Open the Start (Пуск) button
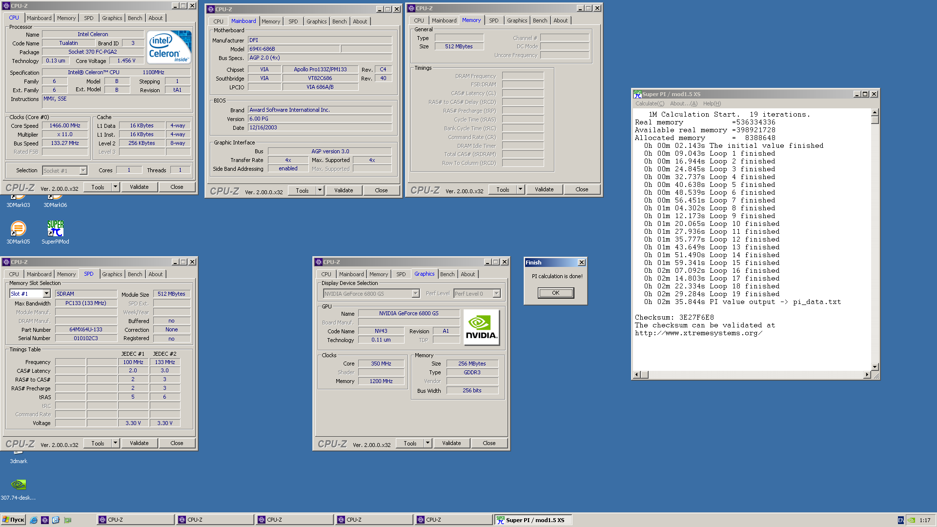 (x=13, y=520)
